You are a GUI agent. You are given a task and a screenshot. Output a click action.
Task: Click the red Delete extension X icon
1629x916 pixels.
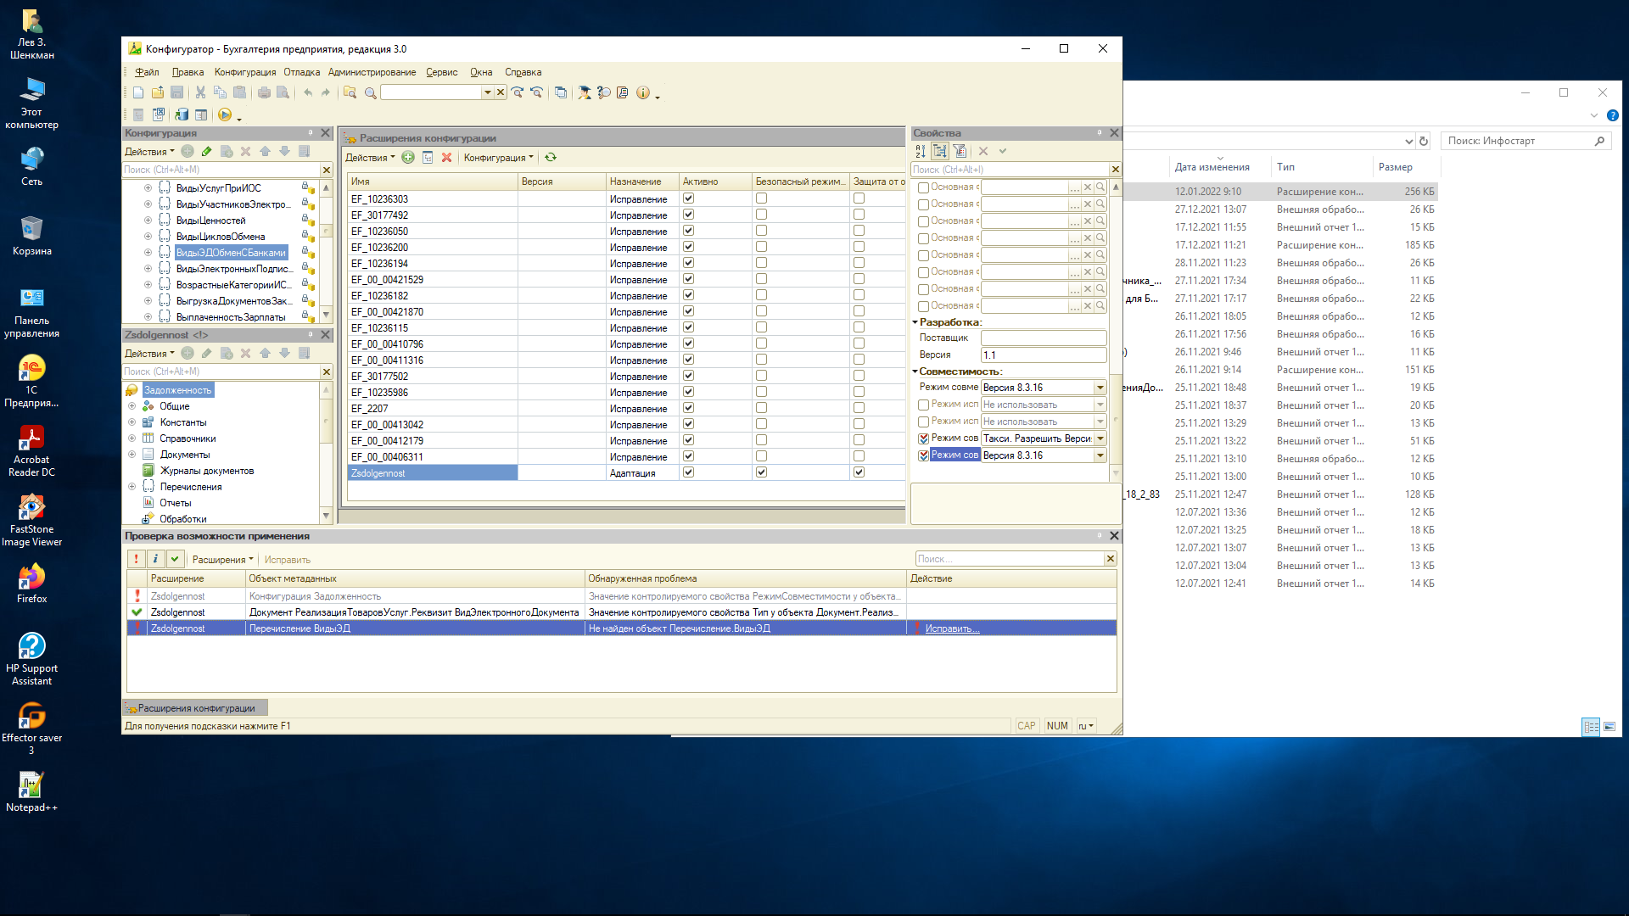click(x=446, y=157)
